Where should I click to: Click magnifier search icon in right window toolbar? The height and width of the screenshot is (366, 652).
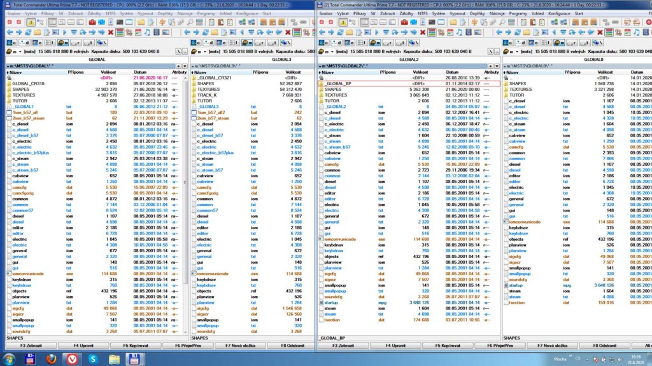tap(502, 22)
